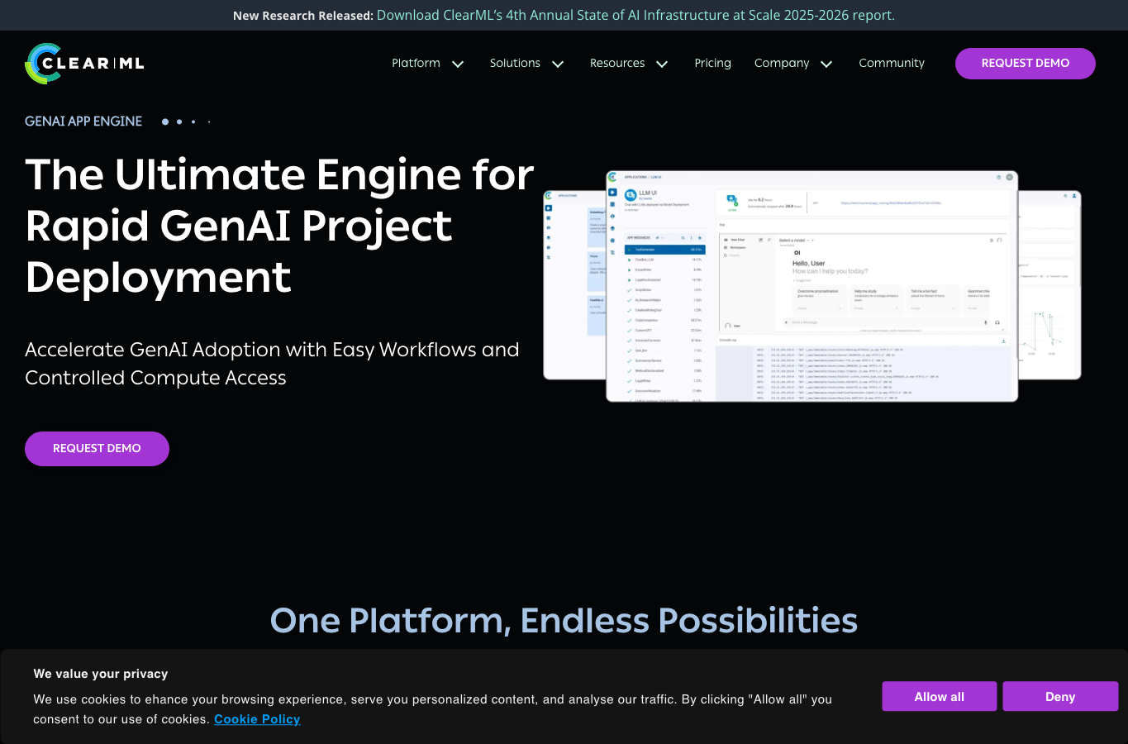Viewport: 1128px width, 744px height.
Task: Open the central LLM UI screenshot image
Action: tap(811, 286)
